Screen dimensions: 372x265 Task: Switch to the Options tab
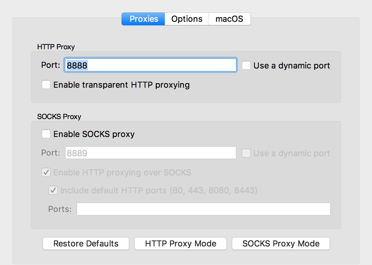(187, 19)
